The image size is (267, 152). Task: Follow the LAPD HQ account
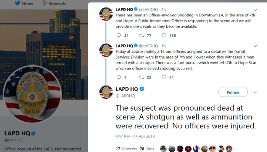click(233, 92)
